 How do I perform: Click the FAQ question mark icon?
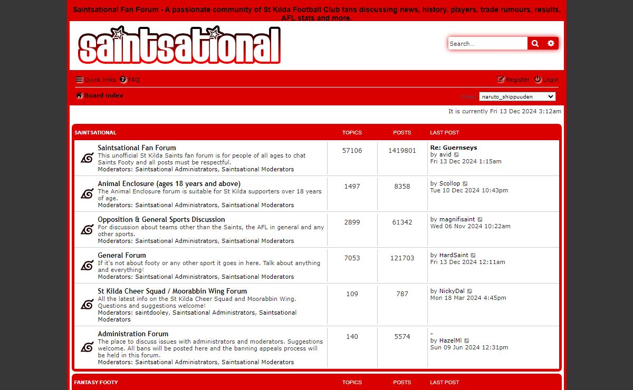coord(123,80)
